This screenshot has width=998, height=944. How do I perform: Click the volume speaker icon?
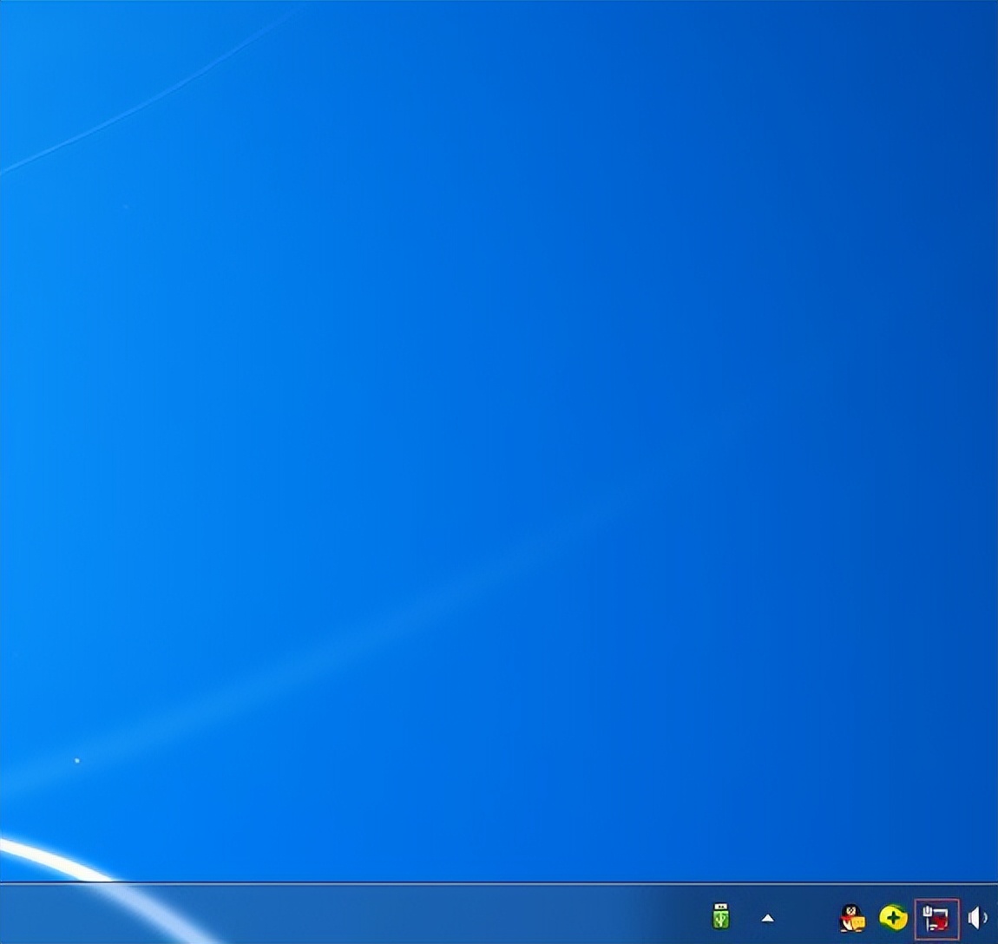pyautogui.click(x=977, y=917)
